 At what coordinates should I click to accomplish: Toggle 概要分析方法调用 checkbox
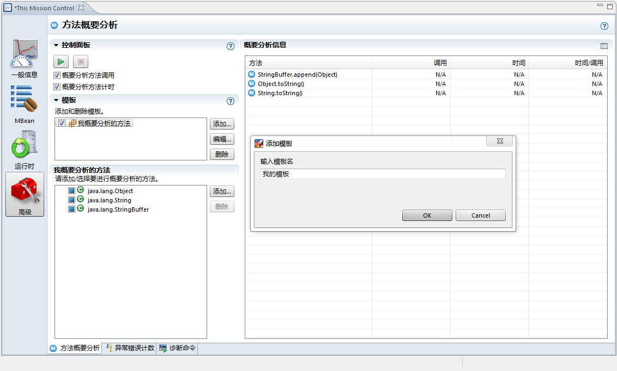click(x=57, y=76)
